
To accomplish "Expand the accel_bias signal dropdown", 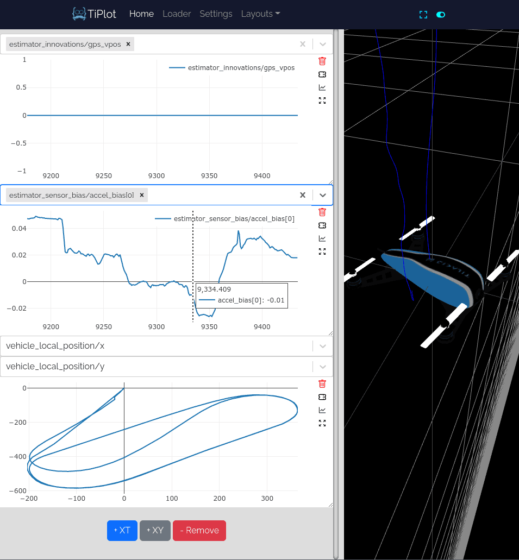I will click(x=323, y=196).
